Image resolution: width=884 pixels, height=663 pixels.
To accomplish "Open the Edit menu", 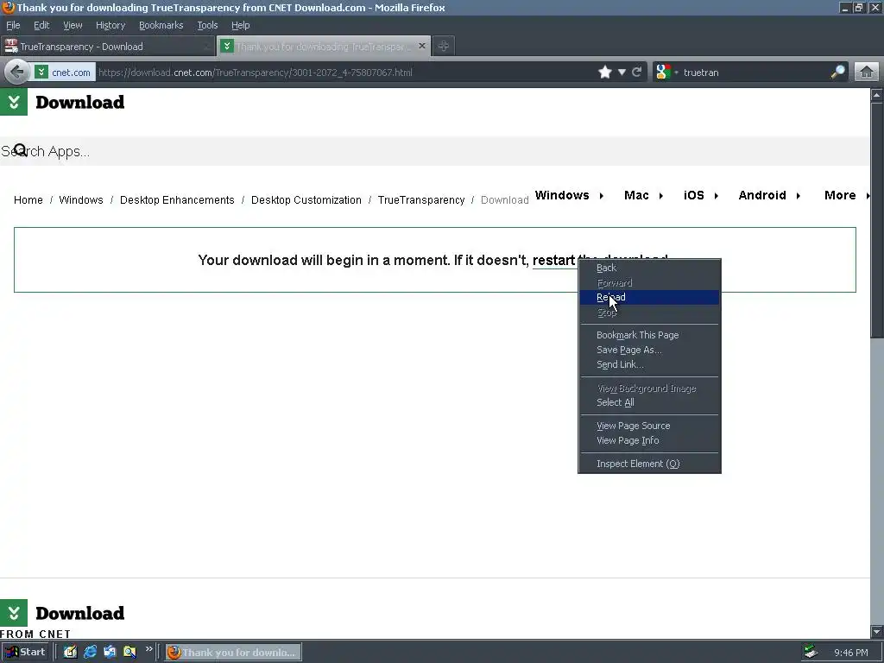I will point(41,25).
